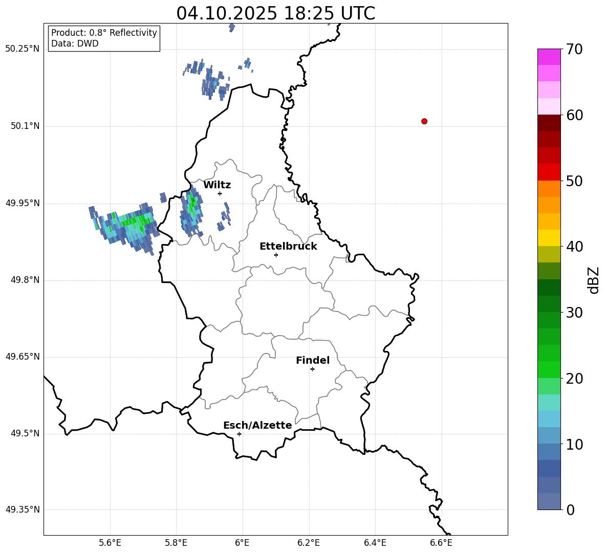Screen dimensions: 606x553
Task: Click the Wiltz city cross marker
Action: point(220,193)
